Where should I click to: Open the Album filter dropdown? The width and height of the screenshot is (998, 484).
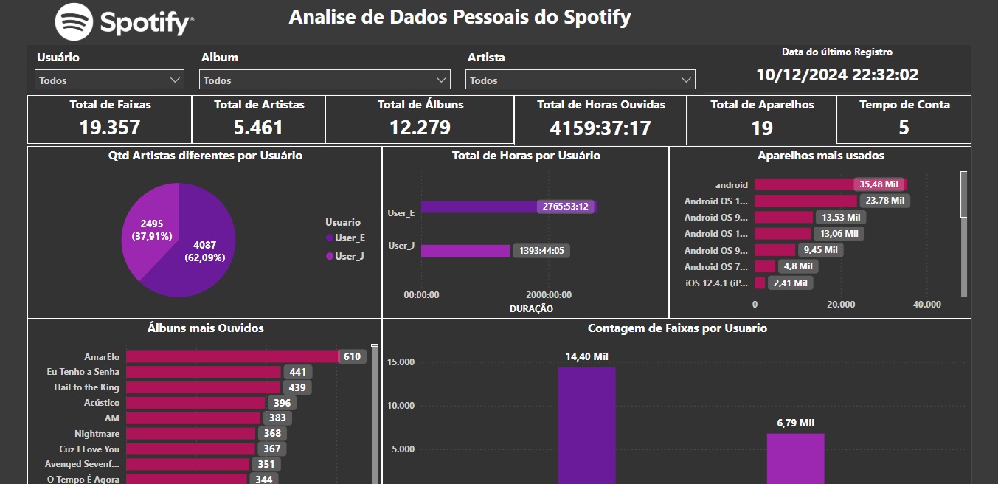[x=325, y=80]
